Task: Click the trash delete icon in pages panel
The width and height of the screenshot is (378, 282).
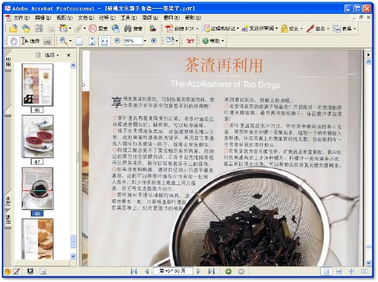Action: point(38,55)
